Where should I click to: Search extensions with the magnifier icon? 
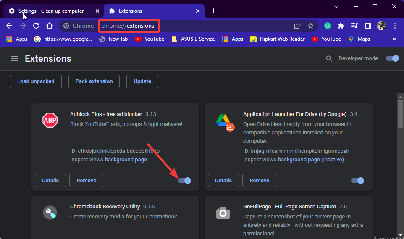coord(329,58)
